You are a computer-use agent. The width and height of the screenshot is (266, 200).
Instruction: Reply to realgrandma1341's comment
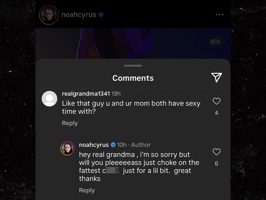click(x=69, y=123)
